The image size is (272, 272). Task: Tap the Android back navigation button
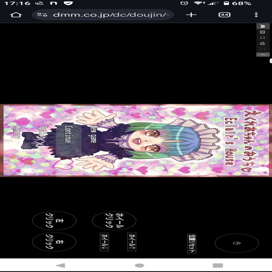pyautogui.click(x=60, y=265)
